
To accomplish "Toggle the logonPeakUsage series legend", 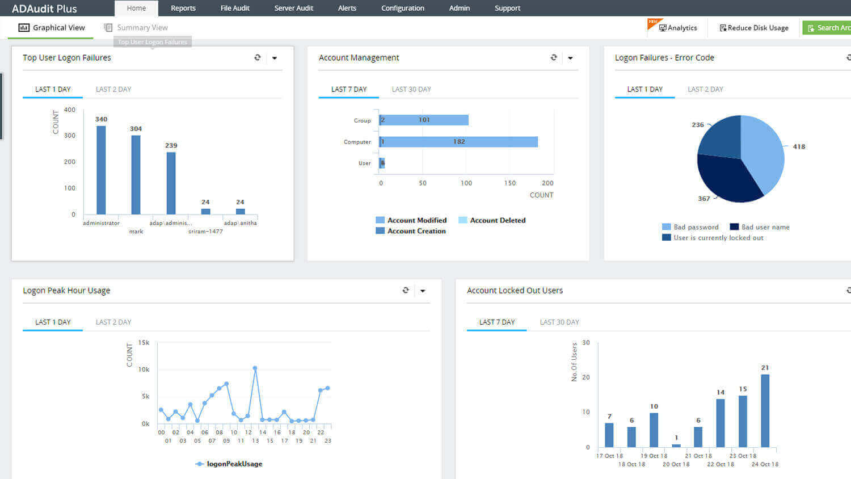I will click(x=229, y=464).
